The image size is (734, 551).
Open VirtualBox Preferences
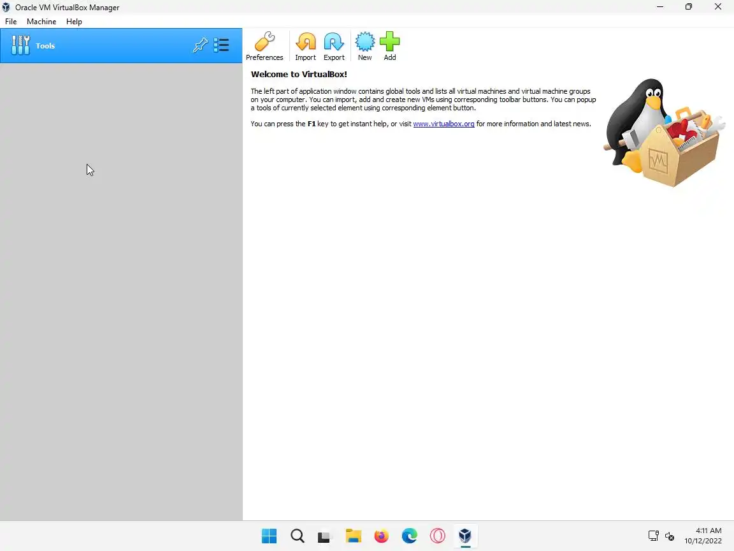(264, 46)
